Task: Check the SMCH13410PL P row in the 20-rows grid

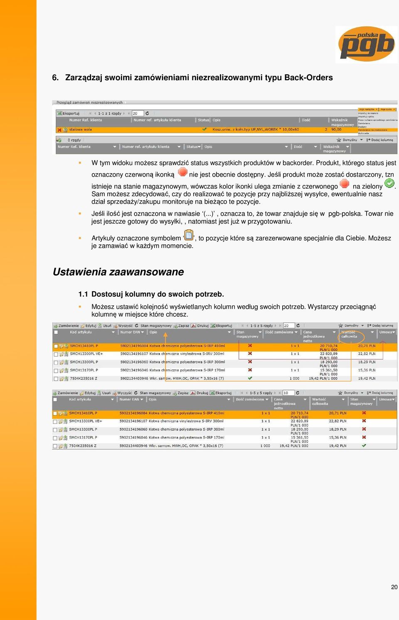Action: point(56,346)
